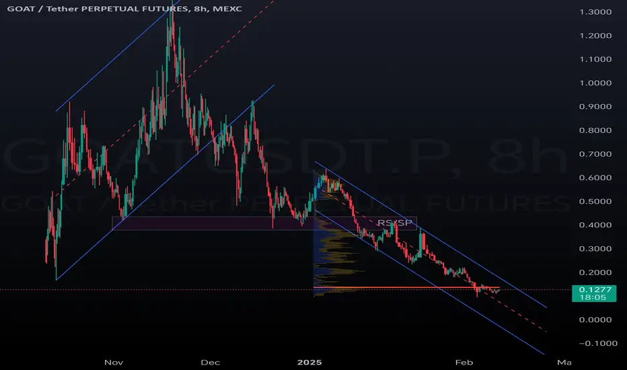Click the 0.5000 price axis label
The width and height of the screenshot is (627, 370).
tap(595, 200)
